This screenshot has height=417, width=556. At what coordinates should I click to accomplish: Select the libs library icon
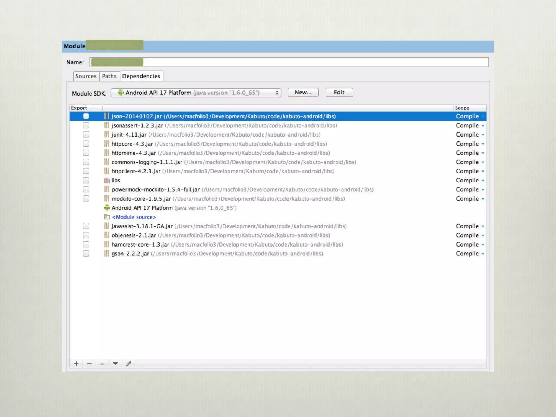click(107, 180)
